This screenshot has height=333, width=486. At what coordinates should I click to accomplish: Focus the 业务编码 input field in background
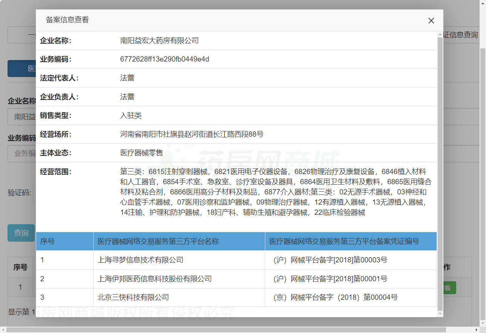point(22,153)
